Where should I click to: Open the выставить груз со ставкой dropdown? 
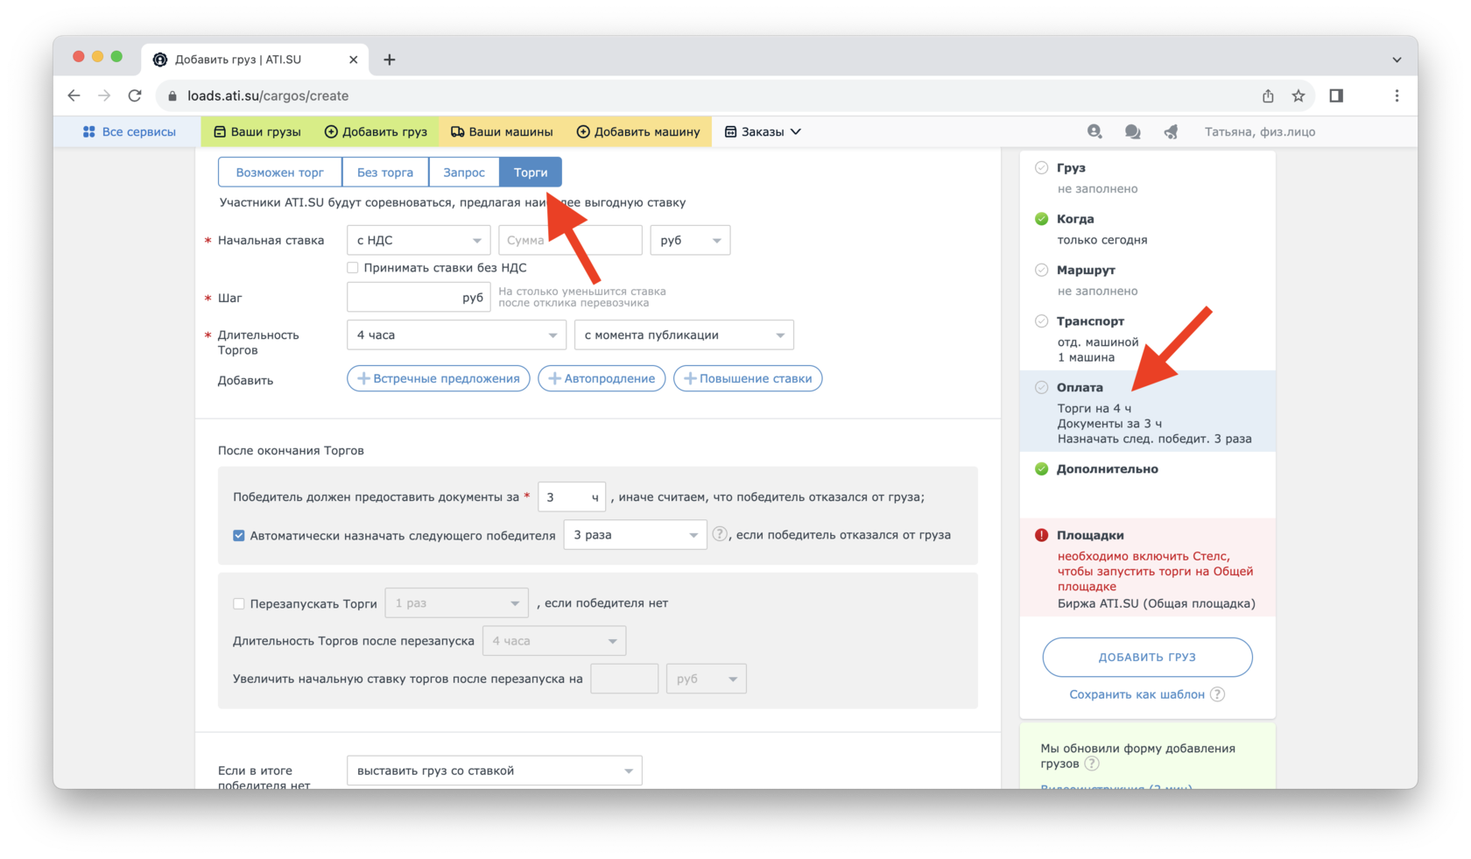(495, 771)
